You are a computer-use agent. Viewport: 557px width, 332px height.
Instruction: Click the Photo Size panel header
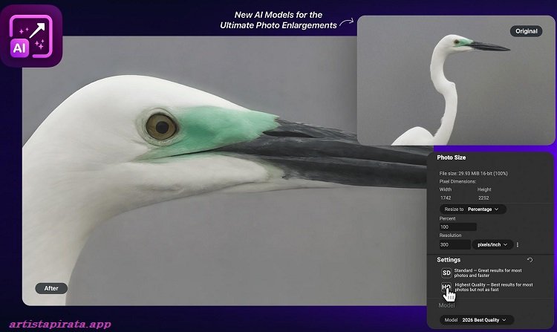[452, 157]
